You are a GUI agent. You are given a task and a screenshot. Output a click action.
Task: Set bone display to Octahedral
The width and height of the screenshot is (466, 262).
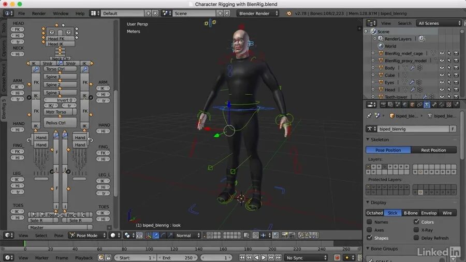point(374,213)
